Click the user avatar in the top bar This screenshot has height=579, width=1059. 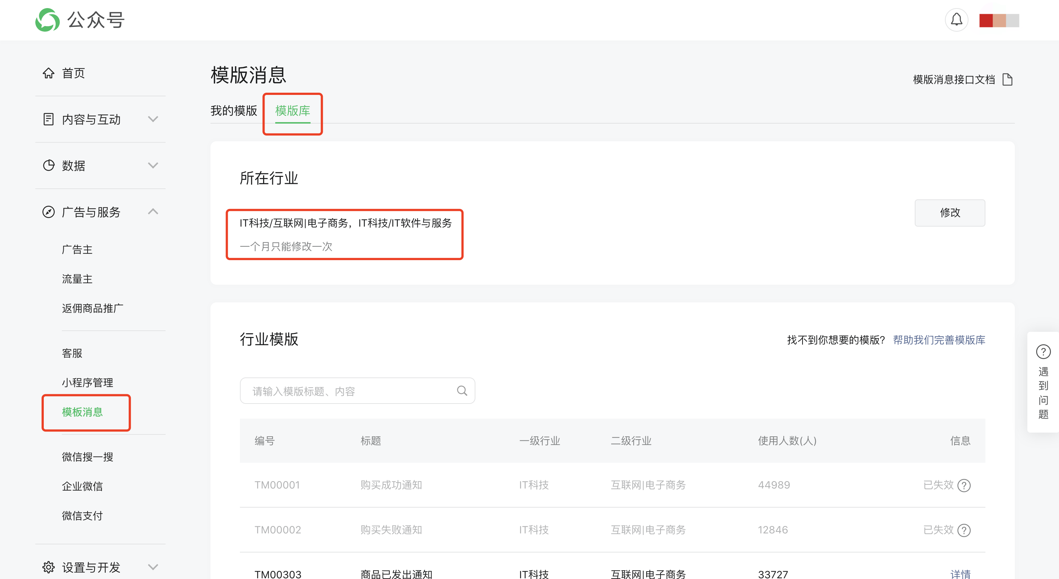pos(999,20)
